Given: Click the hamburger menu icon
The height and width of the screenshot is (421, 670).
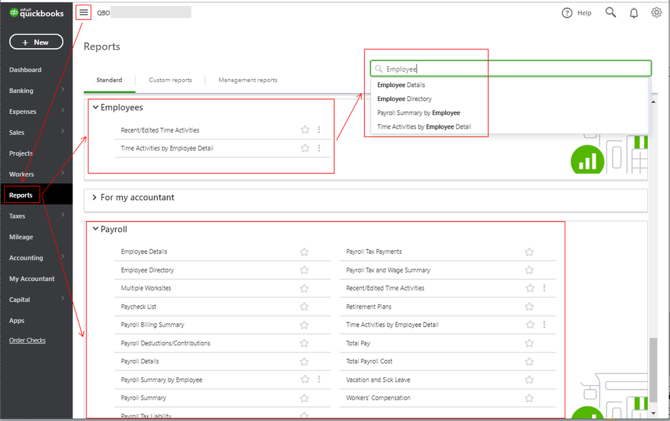Looking at the screenshot, I should (x=84, y=12).
